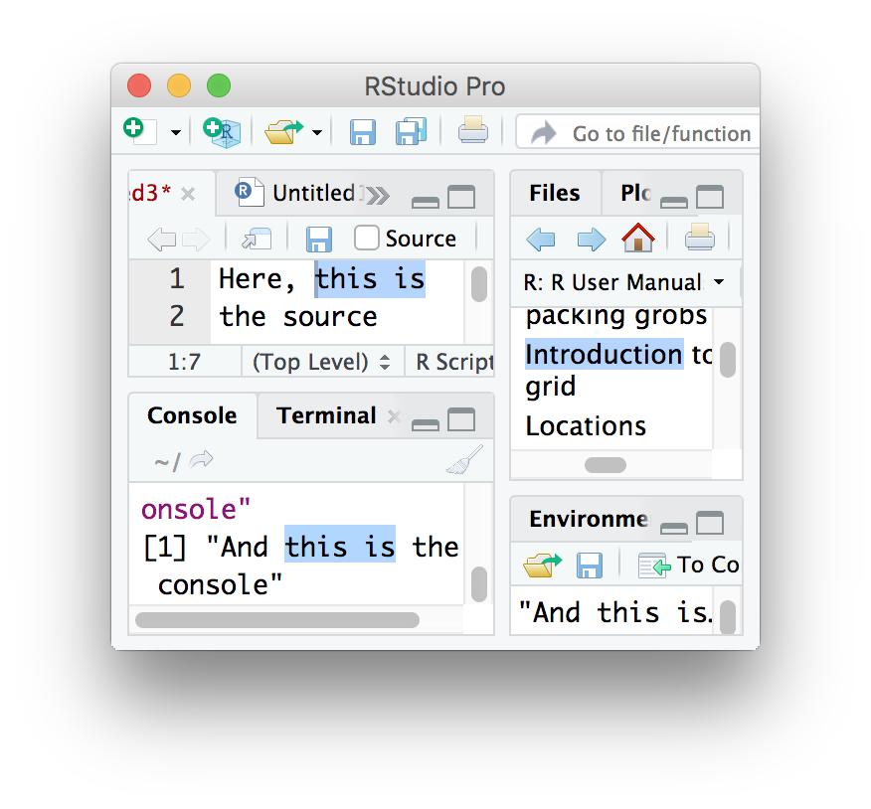Go back in help viewer

541,240
